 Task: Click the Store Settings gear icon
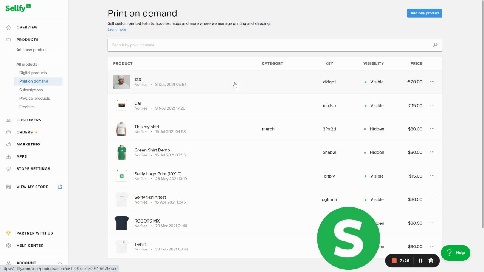point(9,169)
